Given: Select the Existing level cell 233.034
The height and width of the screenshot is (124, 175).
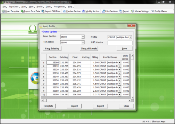Looking at the screenshot, I should click(x=64, y=70).
